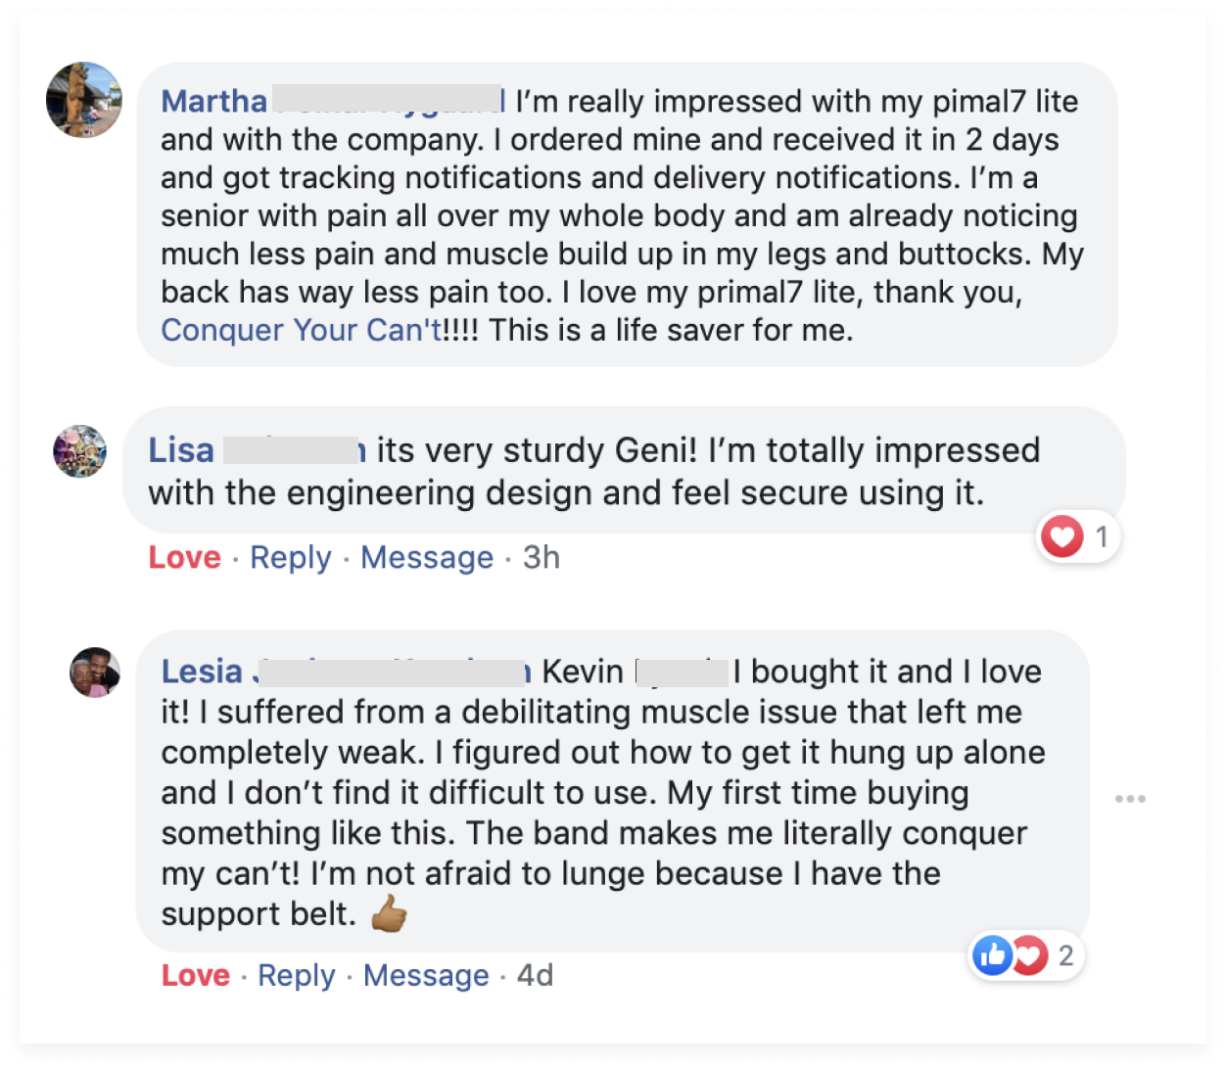Message Lisa from her comment
Screen dimensions: 1226x1071
click(x=427, y=557)
